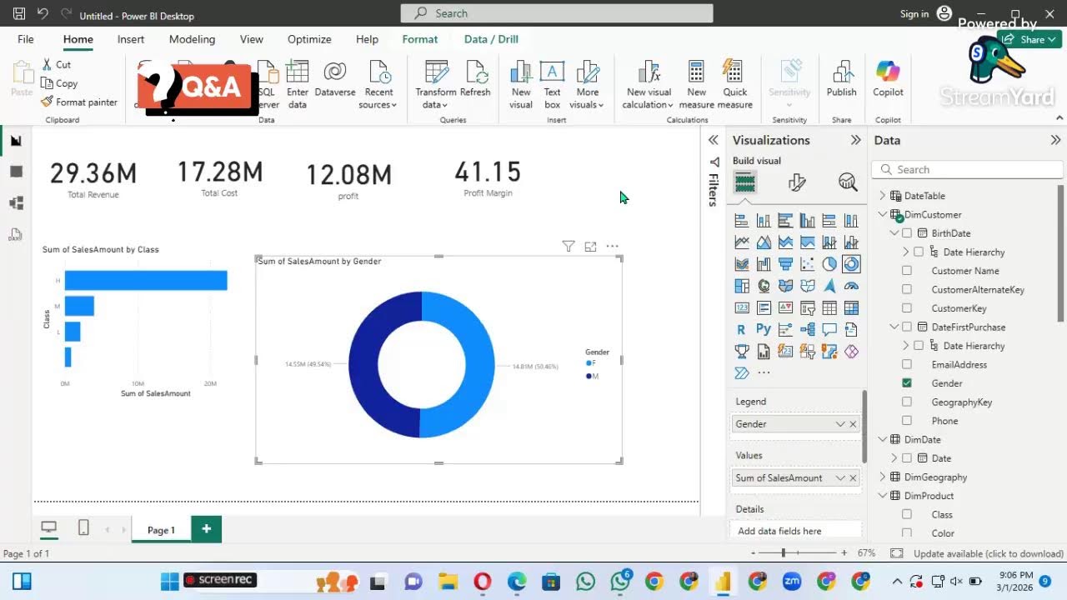This screenshot has width=1067, height=600.
Task: Check the BirthDate field checkbox
Action: click(907, 233)
